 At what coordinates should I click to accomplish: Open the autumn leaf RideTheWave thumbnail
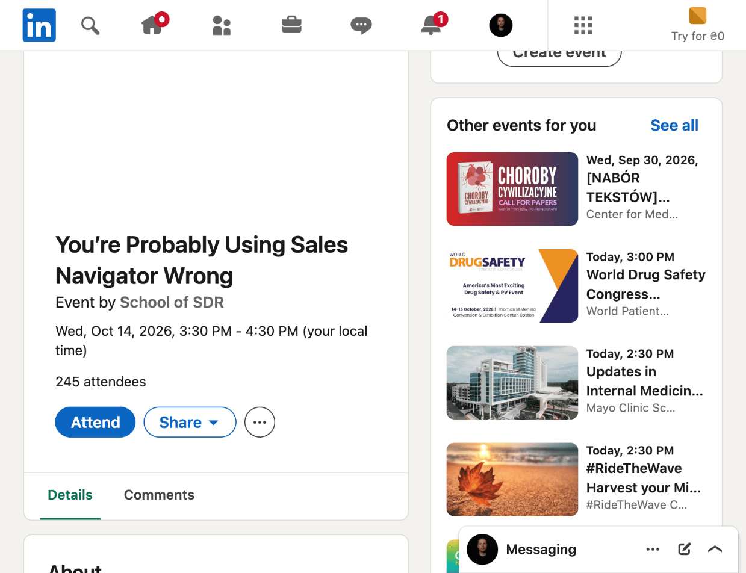point(512,480)
